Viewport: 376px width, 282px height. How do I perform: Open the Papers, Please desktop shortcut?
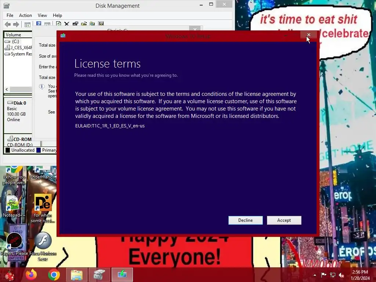14,244
